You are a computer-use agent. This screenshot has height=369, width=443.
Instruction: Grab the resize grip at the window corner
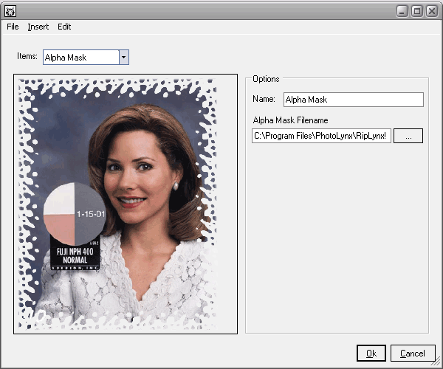coord(437,363)
